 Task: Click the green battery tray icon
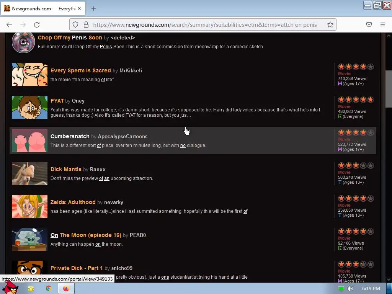tap(341, 289)
